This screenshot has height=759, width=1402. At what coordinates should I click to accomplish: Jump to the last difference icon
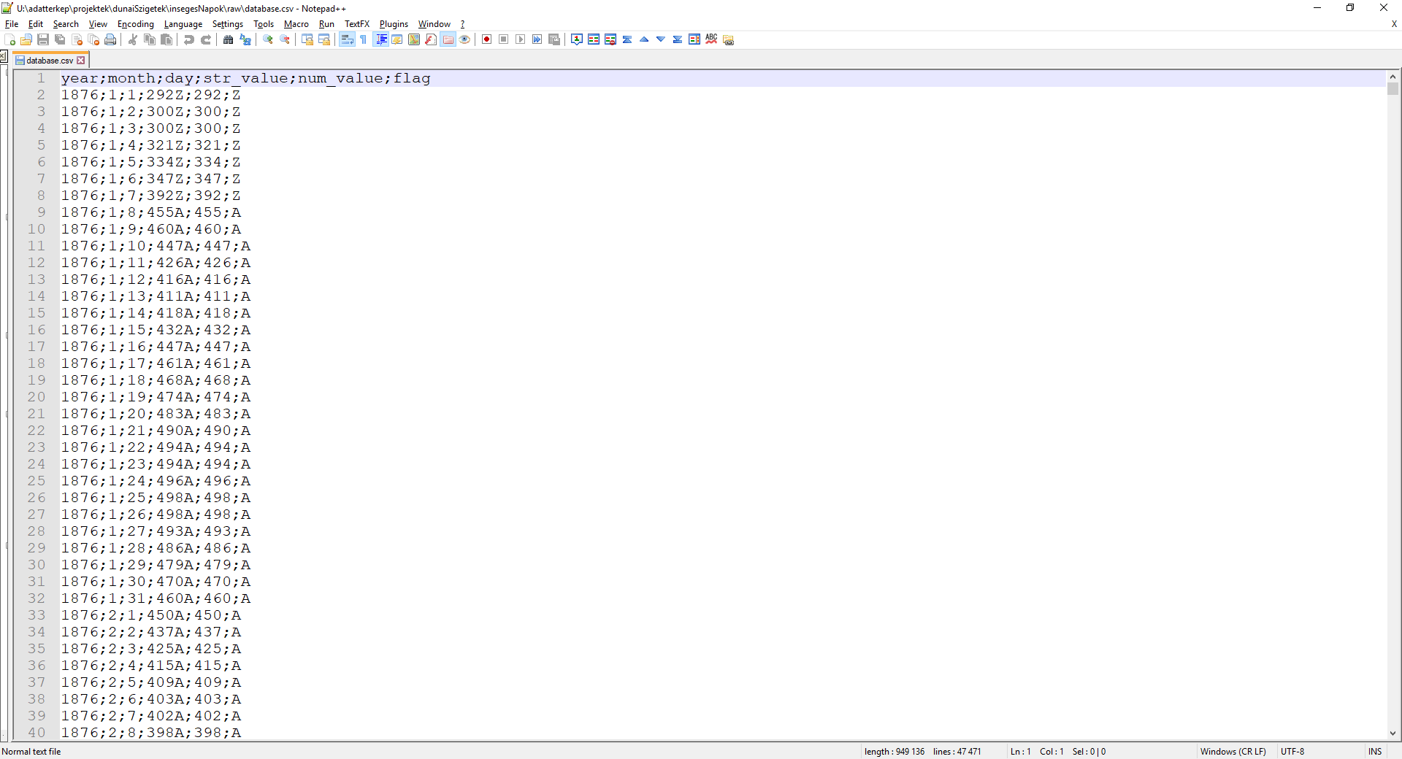point(678,39)
